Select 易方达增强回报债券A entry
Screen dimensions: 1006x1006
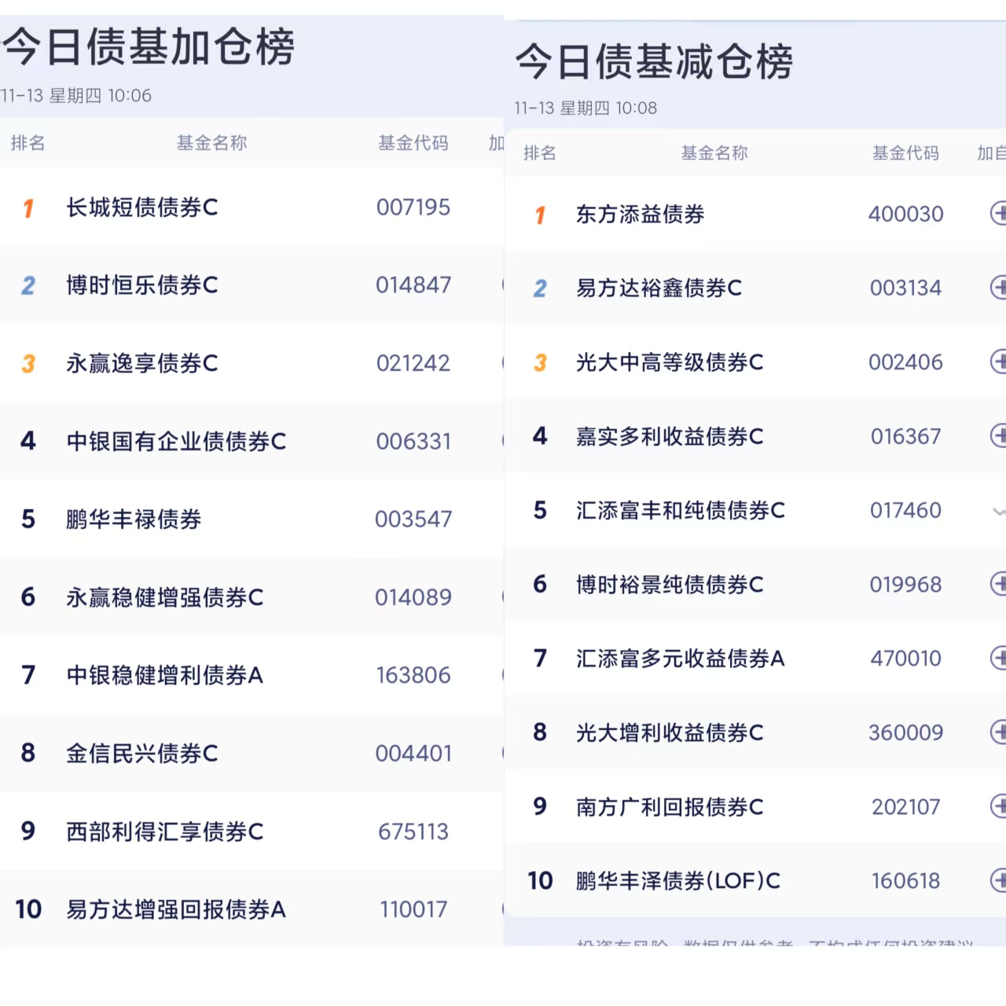176,909
